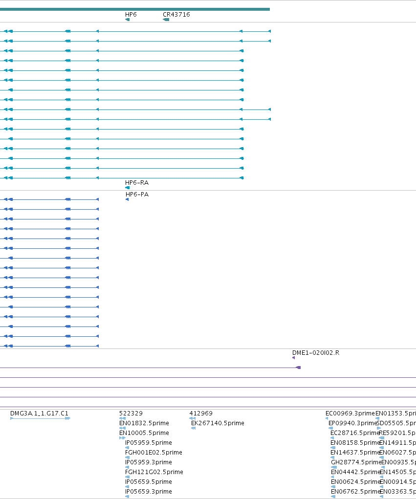This screenshot has width=416, height=499.
Task: Select the HP6-PA protein arrow glyph
Action: click(x=127, y=199)
